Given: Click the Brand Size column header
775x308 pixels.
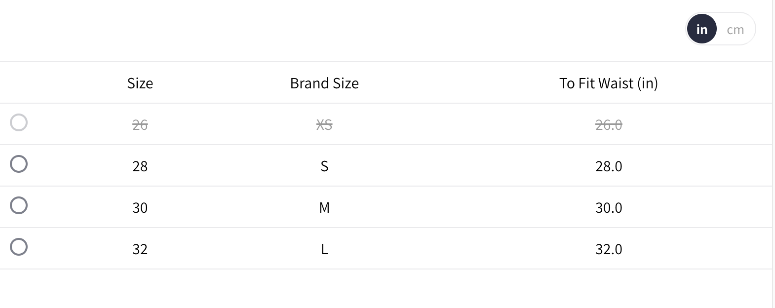Looking at the screenshot, I should point(324,83).
